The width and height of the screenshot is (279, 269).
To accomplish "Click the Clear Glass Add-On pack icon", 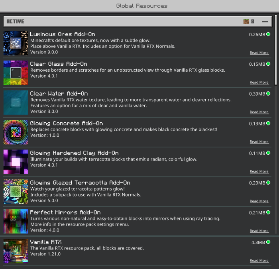I will click(16, 73).
